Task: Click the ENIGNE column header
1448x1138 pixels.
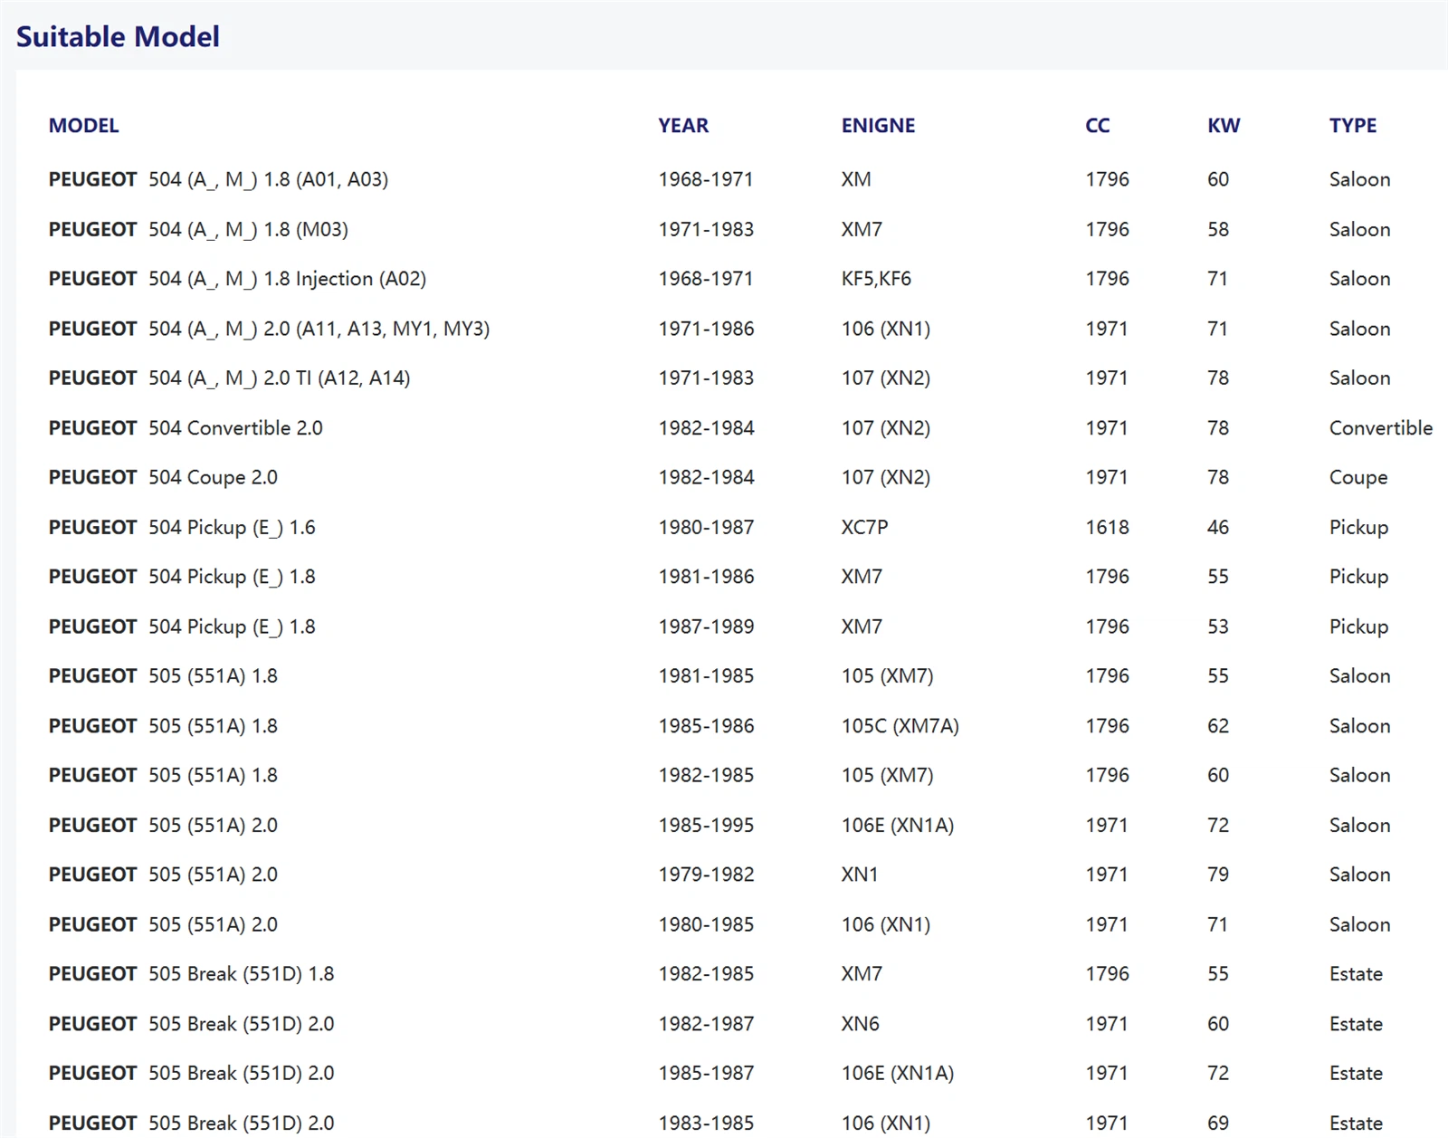Action: (878, 125)
